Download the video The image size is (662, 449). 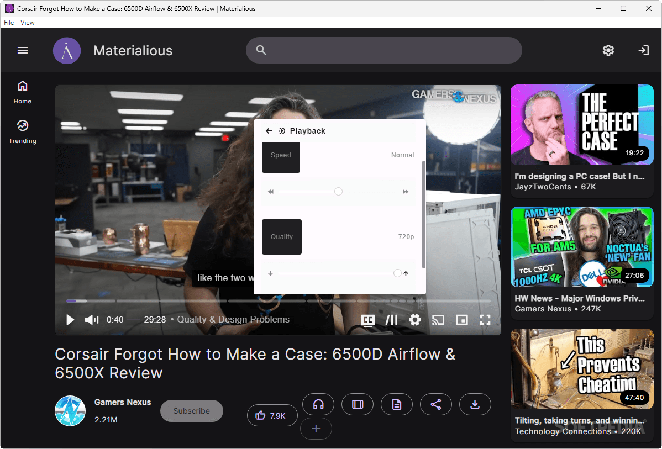point(475,404)
